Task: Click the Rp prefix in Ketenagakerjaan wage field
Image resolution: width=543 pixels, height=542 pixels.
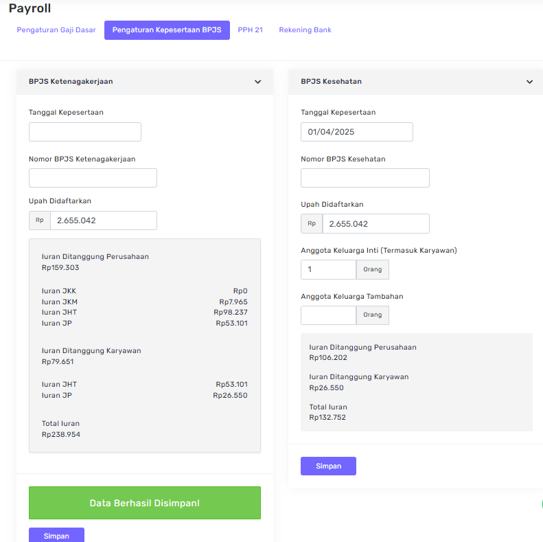Action: tap(40, 221)
